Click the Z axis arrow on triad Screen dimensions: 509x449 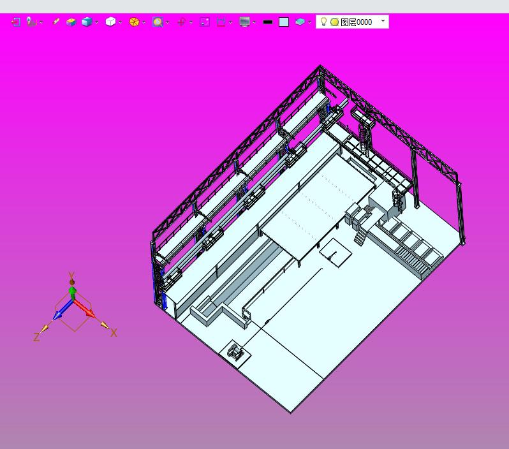[62, 311]
